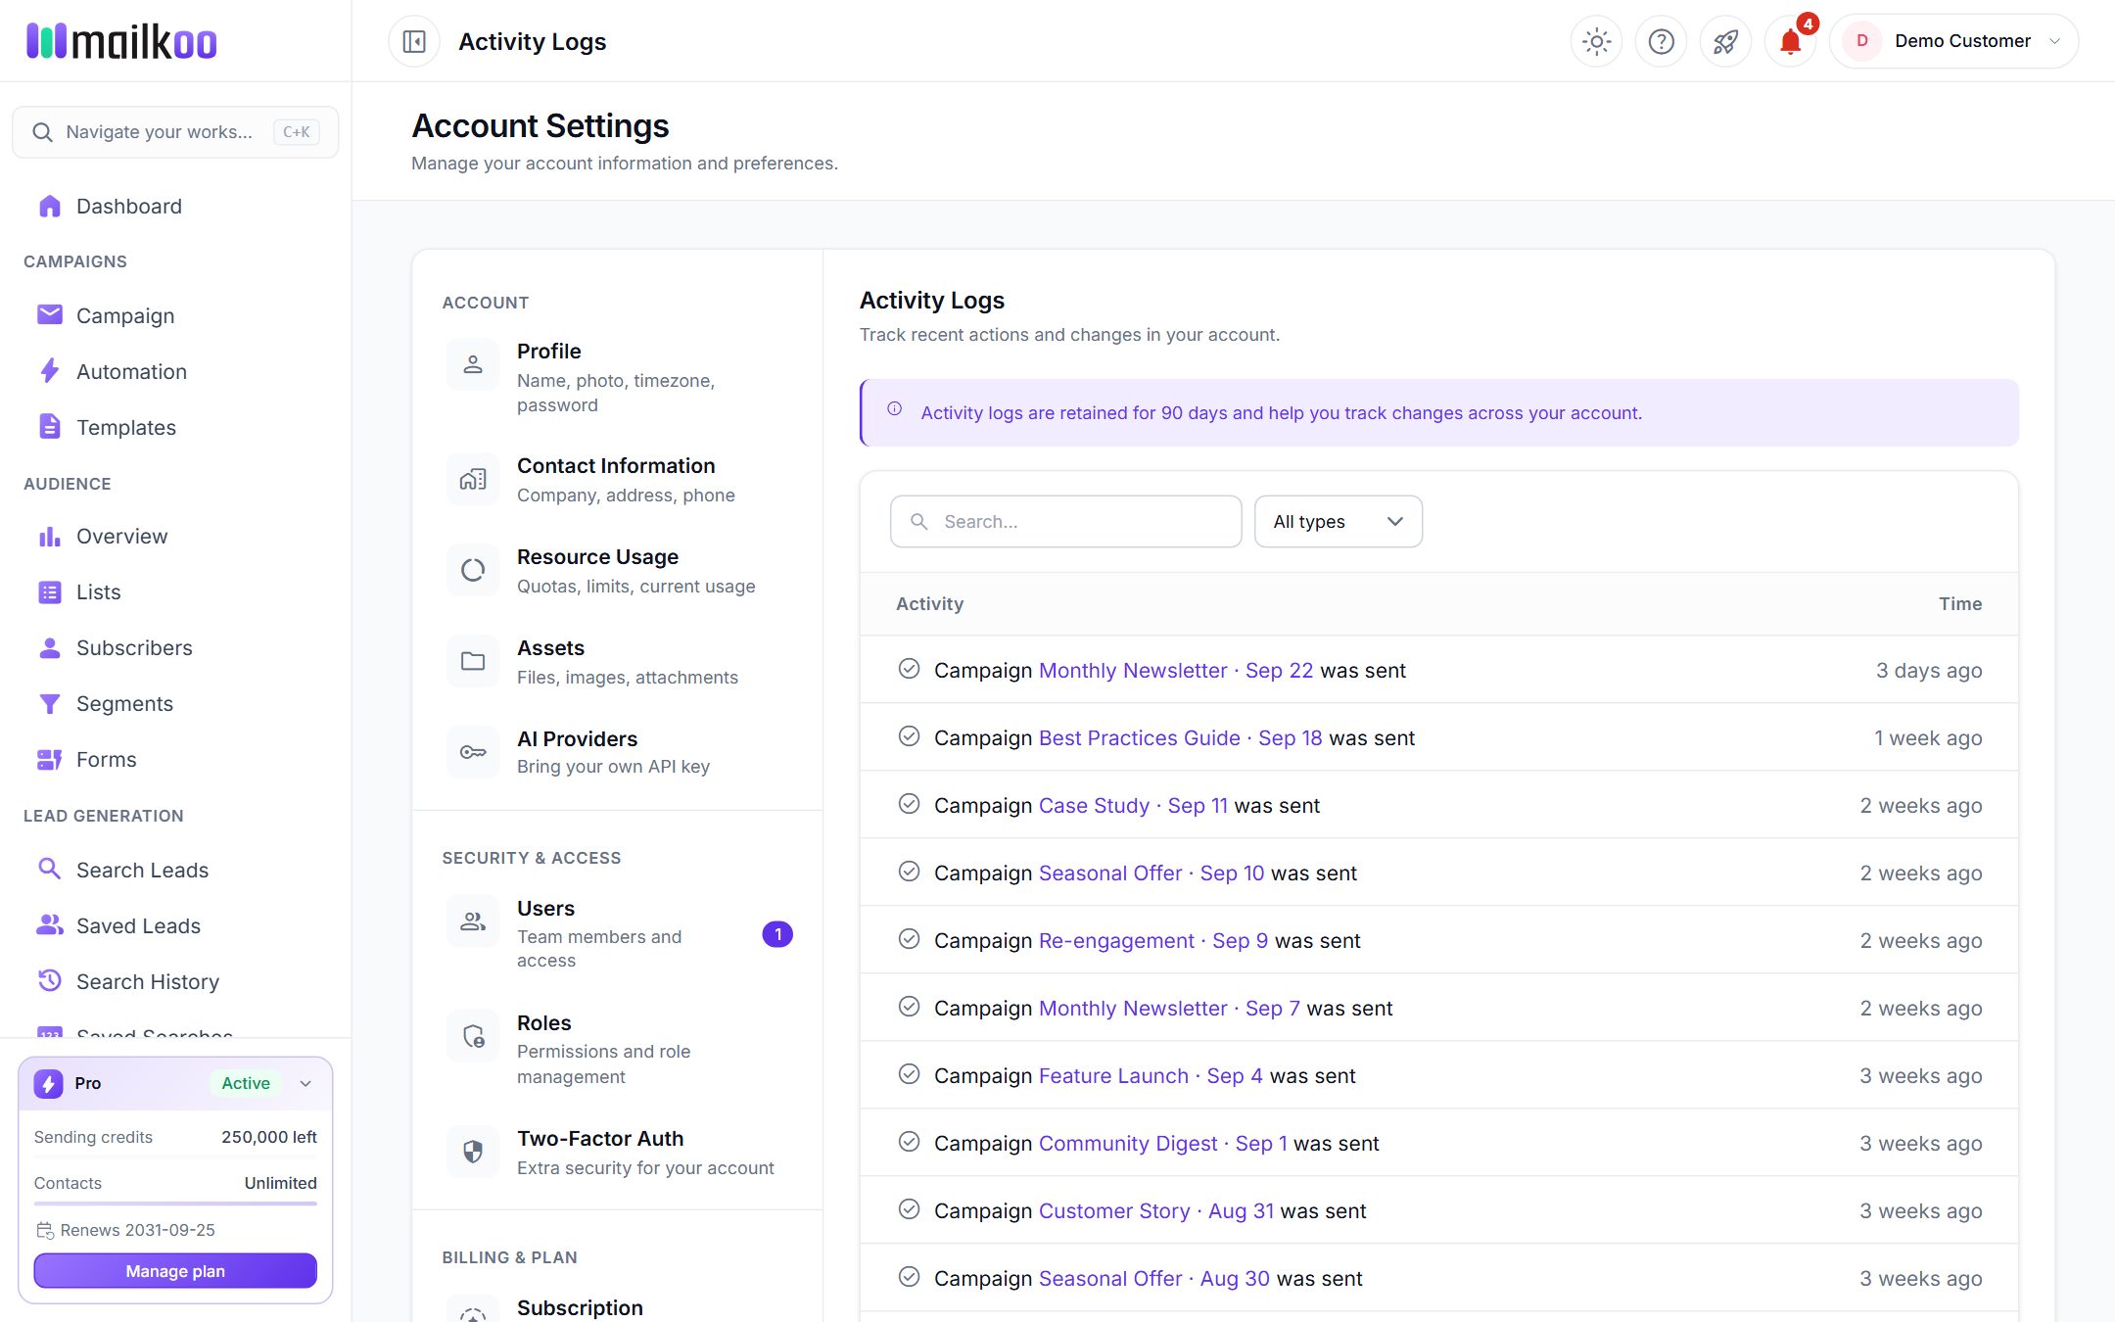Viewport: 2115px width, 1322px height.
Task: Open AI Providers settings
Action: (617, 752)
